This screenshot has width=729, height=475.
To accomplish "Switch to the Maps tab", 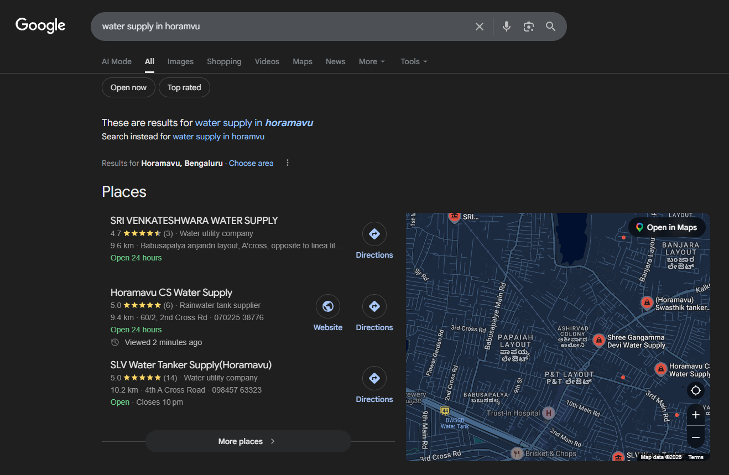I will click(x=303, y=61).
